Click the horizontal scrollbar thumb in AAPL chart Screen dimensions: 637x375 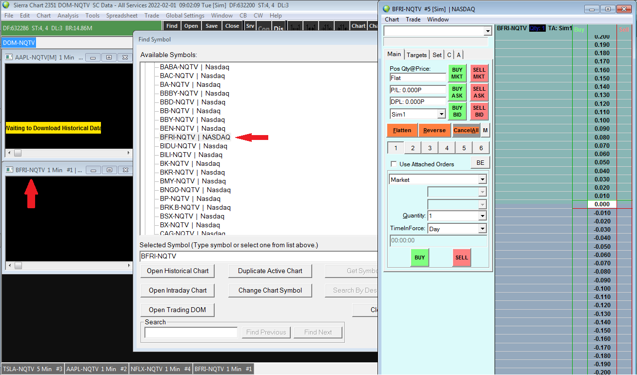point(18,153)
